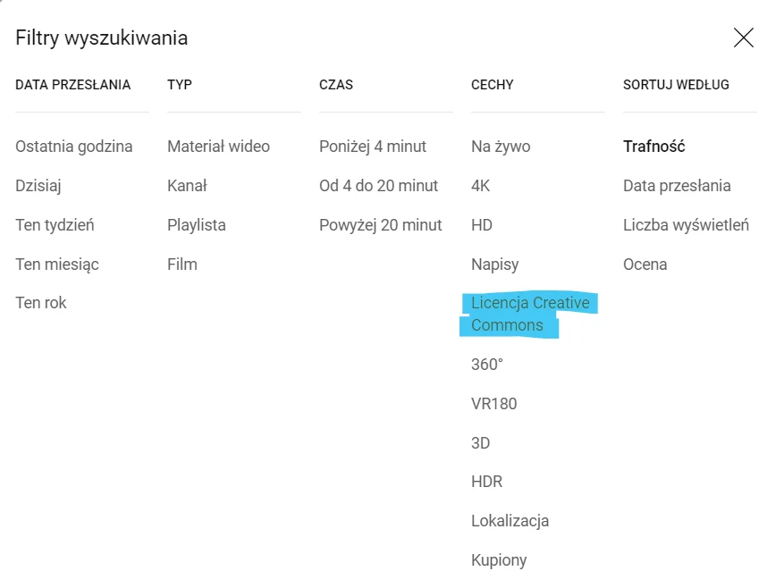Image resolution: width=767 pixels, height=588 pixels.
Task: Filter by 360° videos
Action: tap(488, 365)
